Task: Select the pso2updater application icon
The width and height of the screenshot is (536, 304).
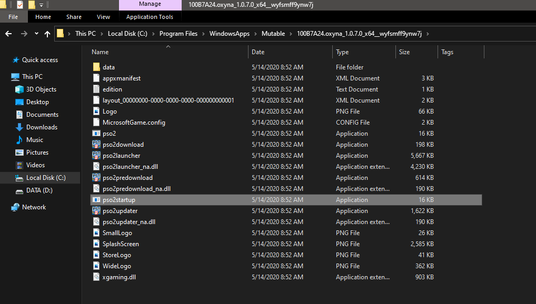Action: point(96,210)
